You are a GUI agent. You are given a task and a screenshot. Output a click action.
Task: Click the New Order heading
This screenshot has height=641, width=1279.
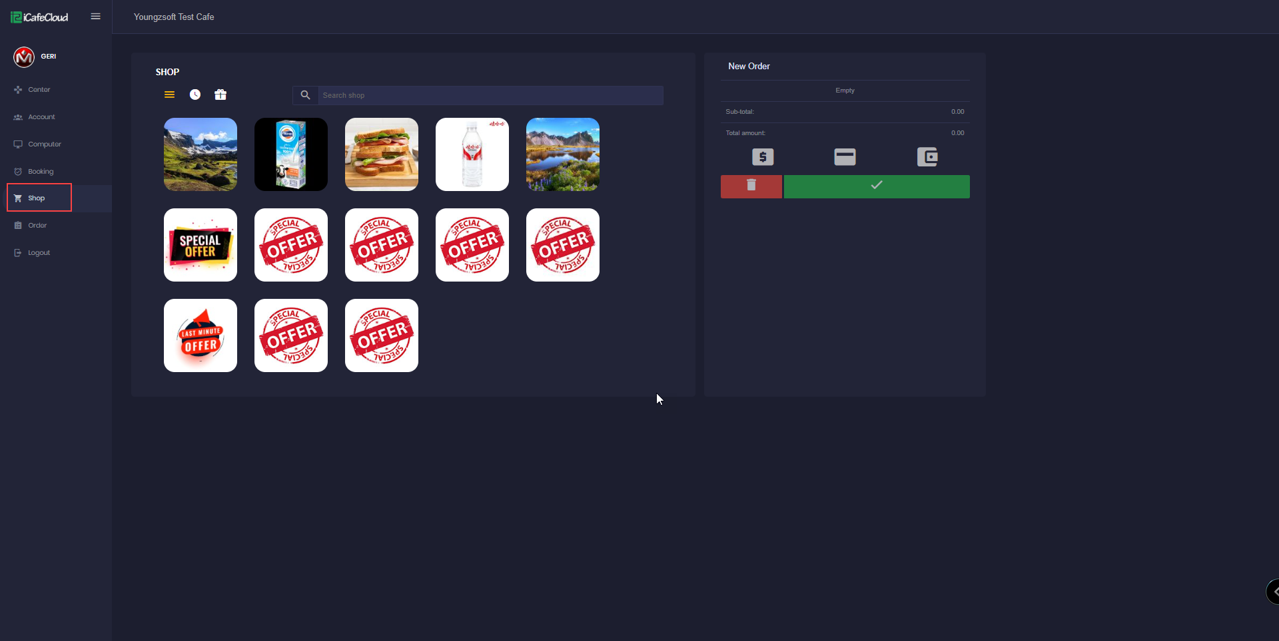click(x=749, y=67)
